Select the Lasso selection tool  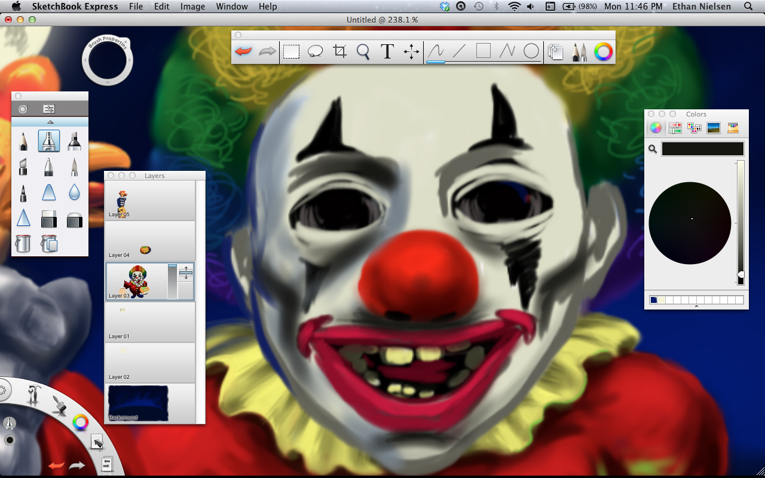(x=316, y=52)
